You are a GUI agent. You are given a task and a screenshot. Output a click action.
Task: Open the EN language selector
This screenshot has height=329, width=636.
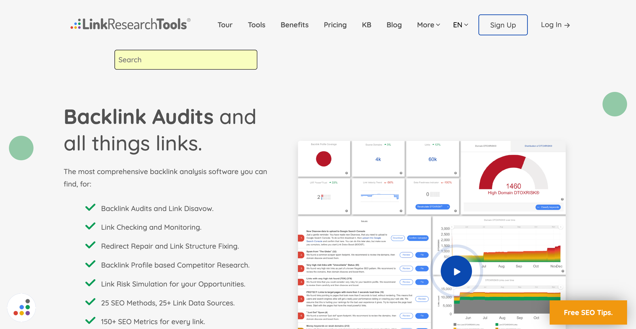coord(460,25)
